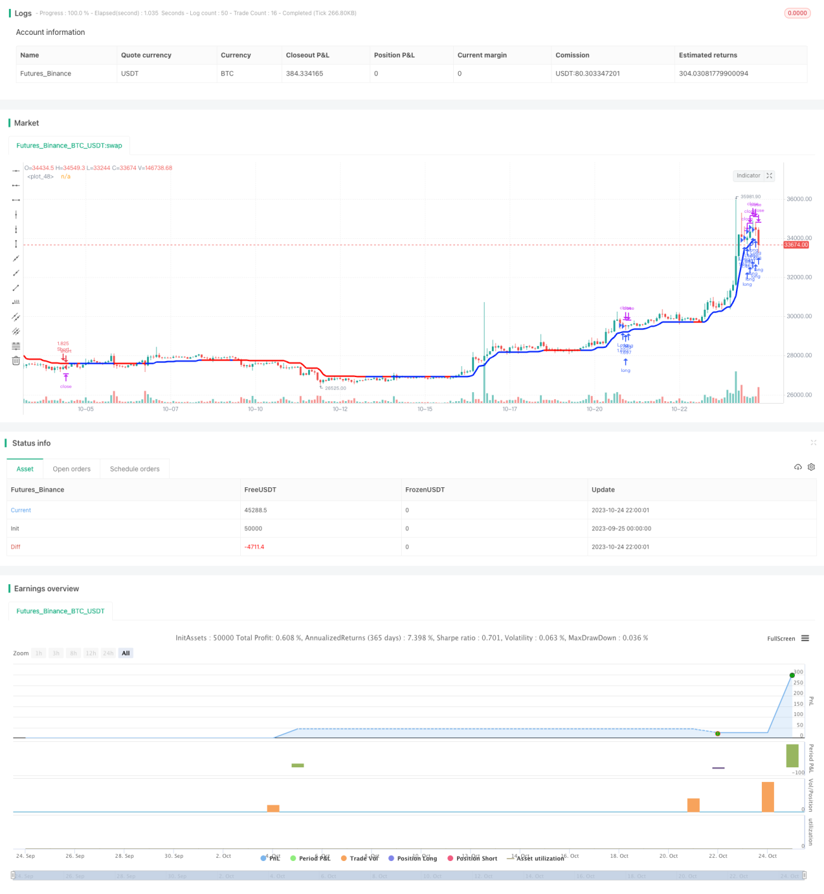This screenshot has width=824, height=894.
Task: Select the horizontal line tool with one anchor point
Action: click(16, 171)
